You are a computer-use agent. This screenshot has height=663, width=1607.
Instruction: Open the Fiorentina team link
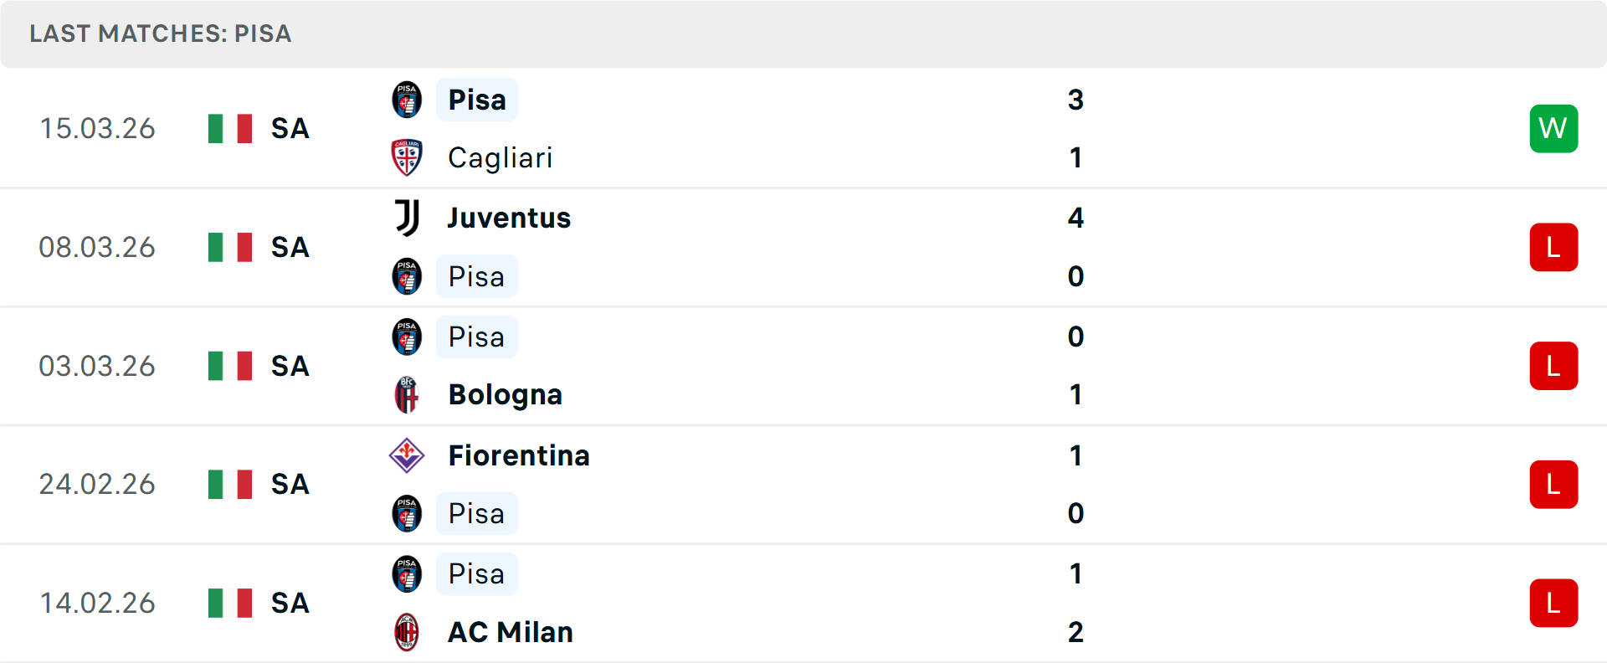click(519, 455)
